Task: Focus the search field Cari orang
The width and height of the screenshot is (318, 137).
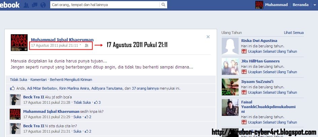Action: click(x=105, y=5)
